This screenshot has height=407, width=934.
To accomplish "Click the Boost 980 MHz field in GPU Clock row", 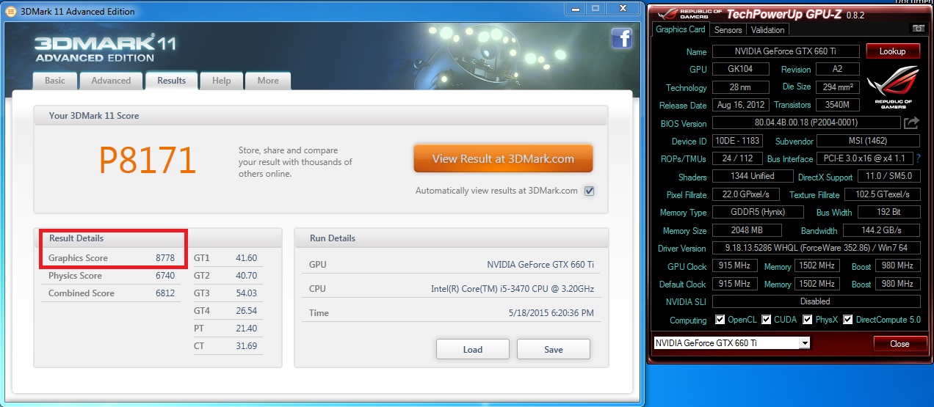I will tap(897, 266).
